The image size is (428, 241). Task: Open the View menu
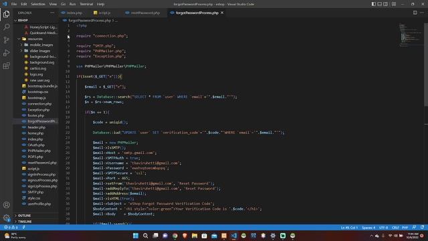(x=53, y=4)
